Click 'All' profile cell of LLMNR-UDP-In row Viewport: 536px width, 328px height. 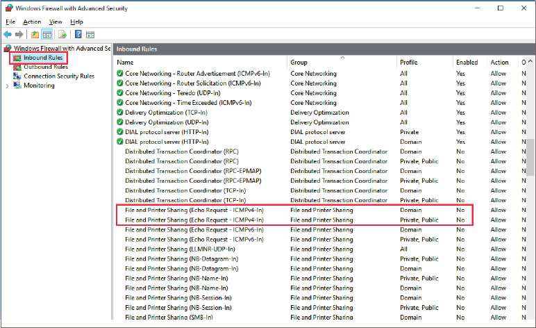pyautogui.click(x=403, y=249)
